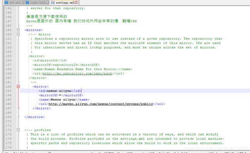Collapse the profiles comment fold at line 172
This screenshot has height=153, width=250.
coord(18,130)
